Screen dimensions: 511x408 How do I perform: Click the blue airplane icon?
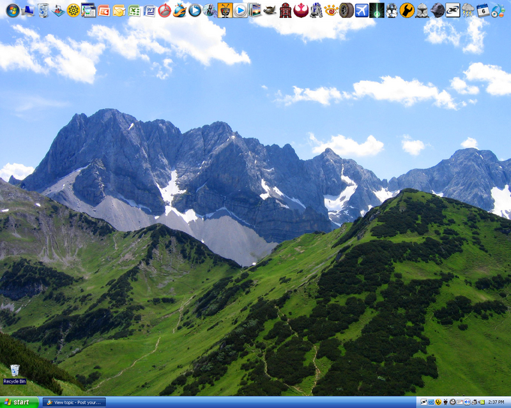(362, 10)
